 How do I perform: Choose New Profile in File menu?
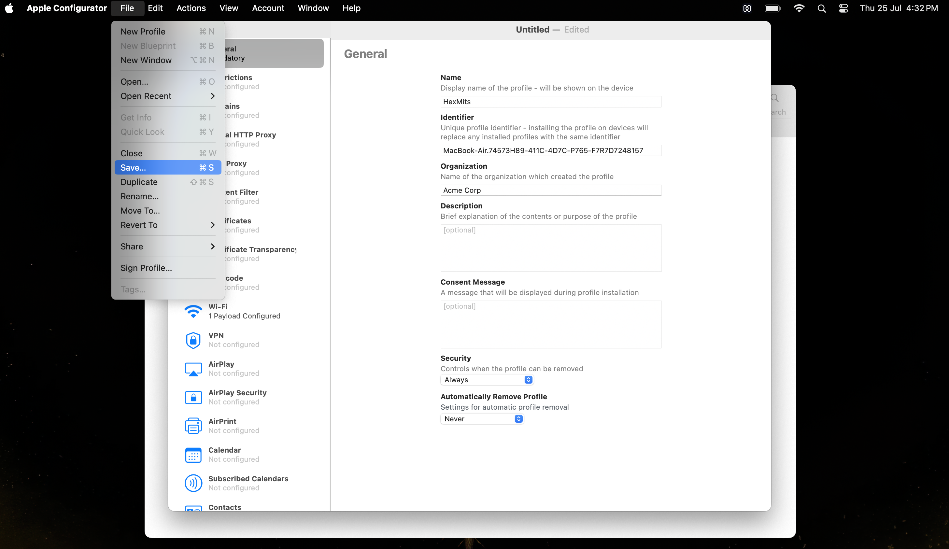pyautogui.click(x=168, y=32)
